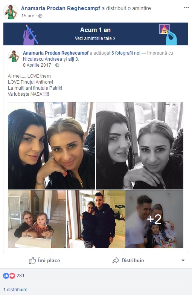Open the 6 fotografii noi link

(126, 53)
